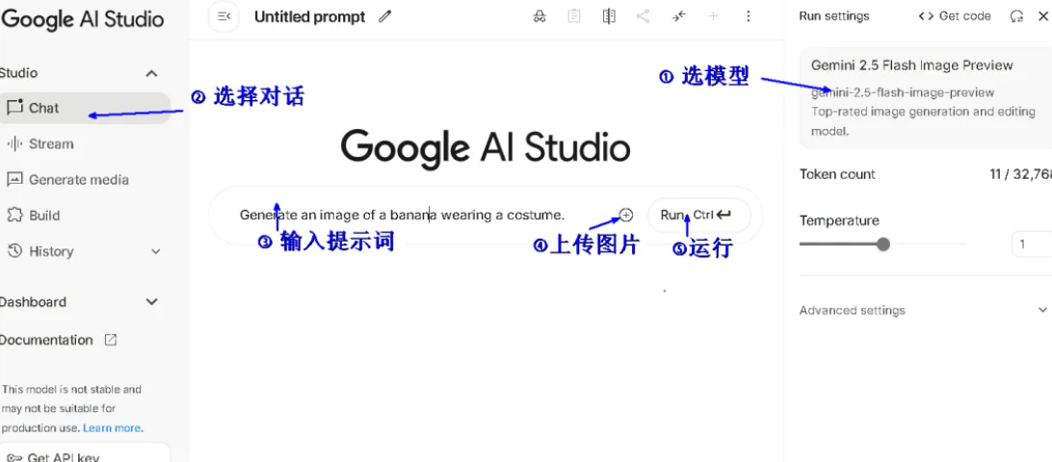Click the collapse arrows icon in toolbar
The image size is (1052, 462).
coord(679,16)
